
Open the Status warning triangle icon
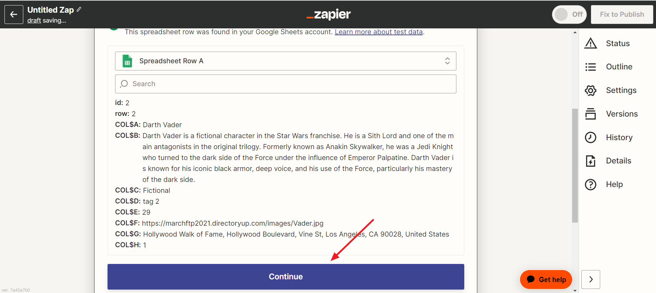[591, 43]
